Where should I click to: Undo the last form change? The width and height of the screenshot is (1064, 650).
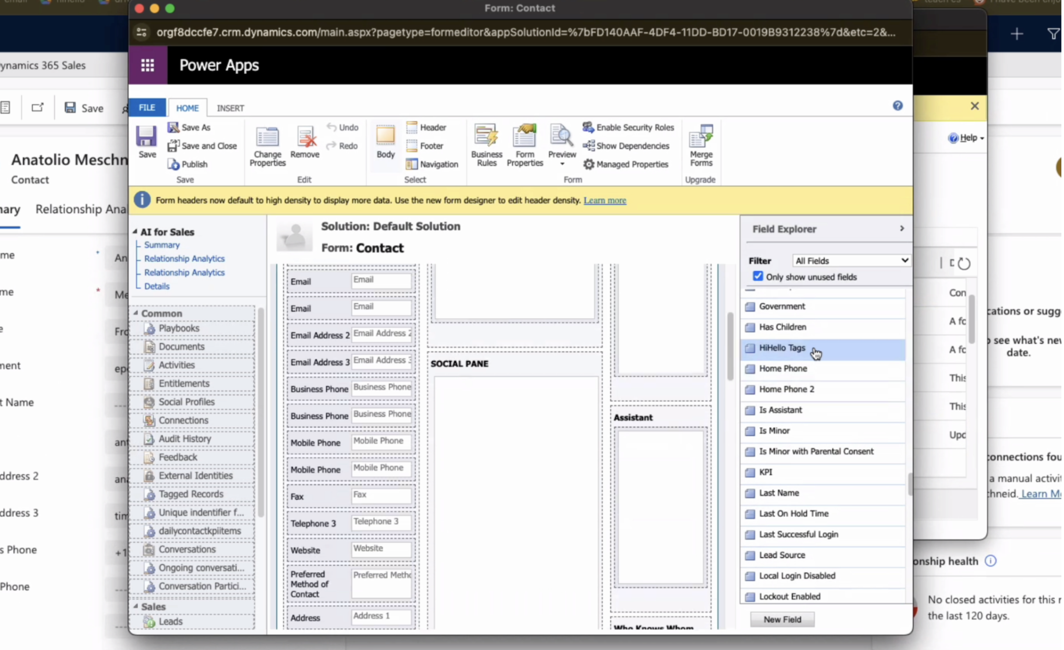(x=343, y=127)
